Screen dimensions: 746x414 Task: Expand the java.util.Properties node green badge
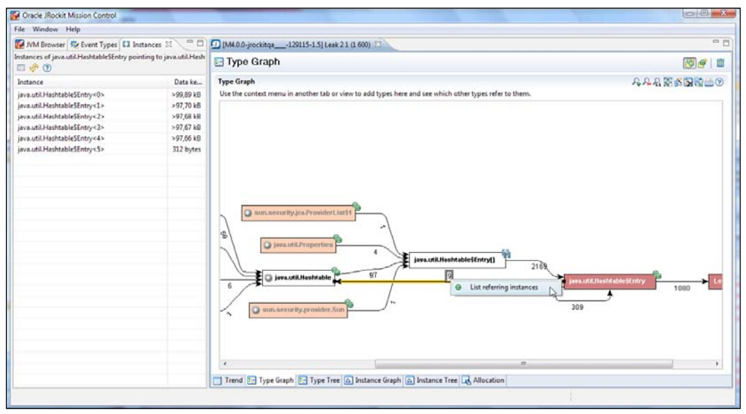(x=338, y=238)
